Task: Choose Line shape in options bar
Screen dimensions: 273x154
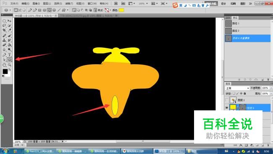Action: coord(59,10)
